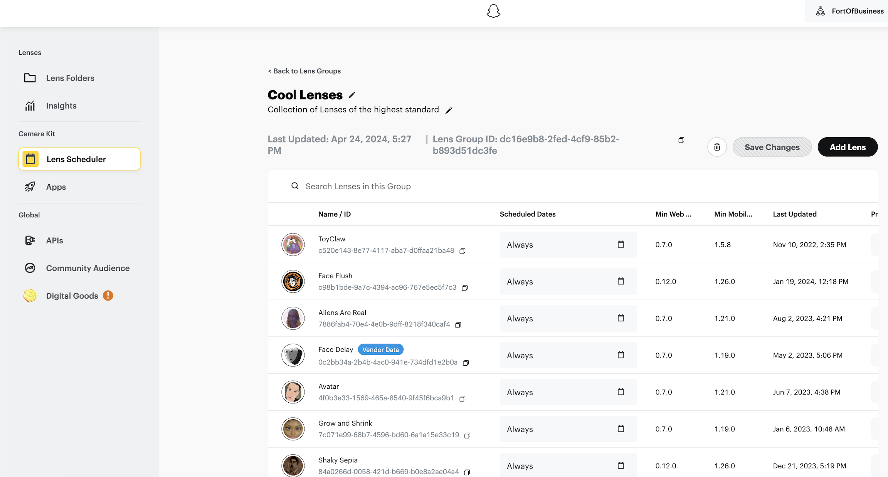Click the trash icon to delete group
888x477 pixels.
(x=717, y=147)
